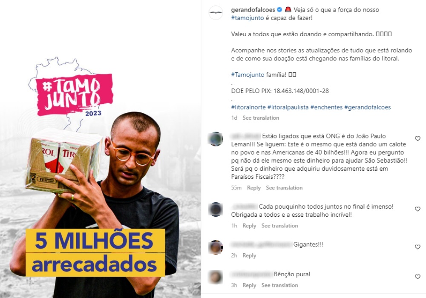Viewport: 426px width, 298px height.
Task: Open the first commenter's profile picture
Action: point(216,139)
